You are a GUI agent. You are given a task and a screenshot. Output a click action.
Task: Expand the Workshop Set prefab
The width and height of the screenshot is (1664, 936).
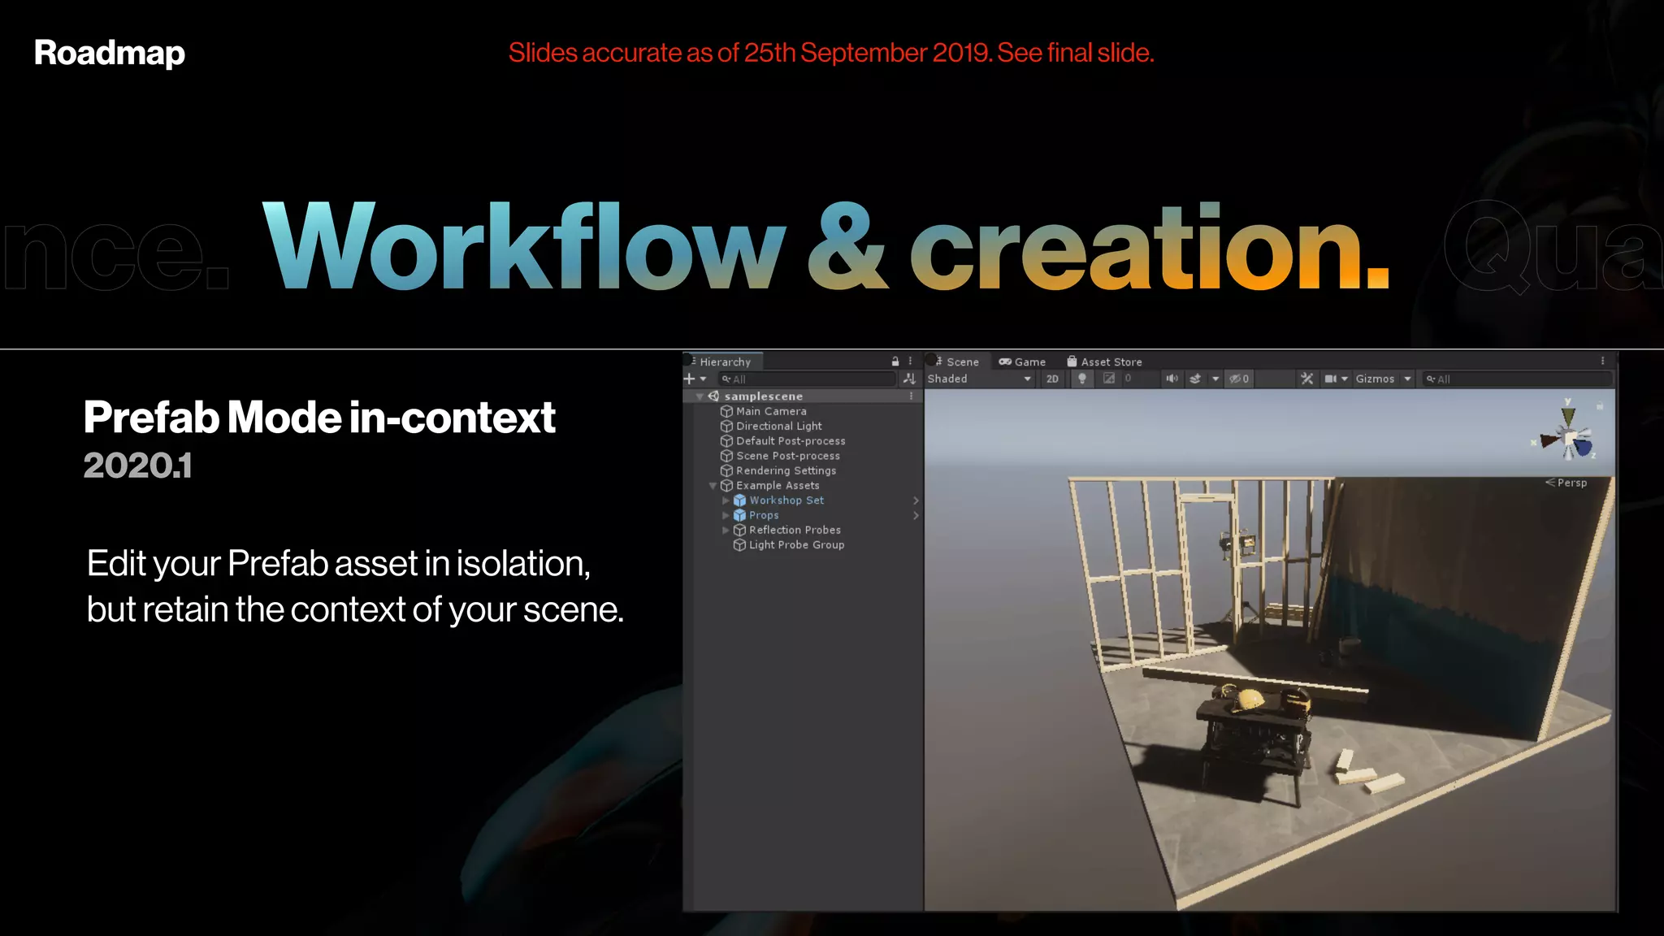(726, 500)
